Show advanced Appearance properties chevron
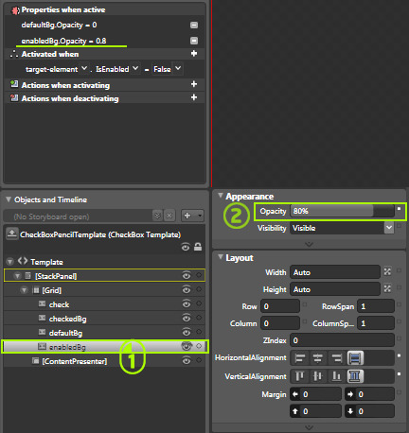Image resolution: width=409 pixels, height=433 pixels. click(310, 244)
